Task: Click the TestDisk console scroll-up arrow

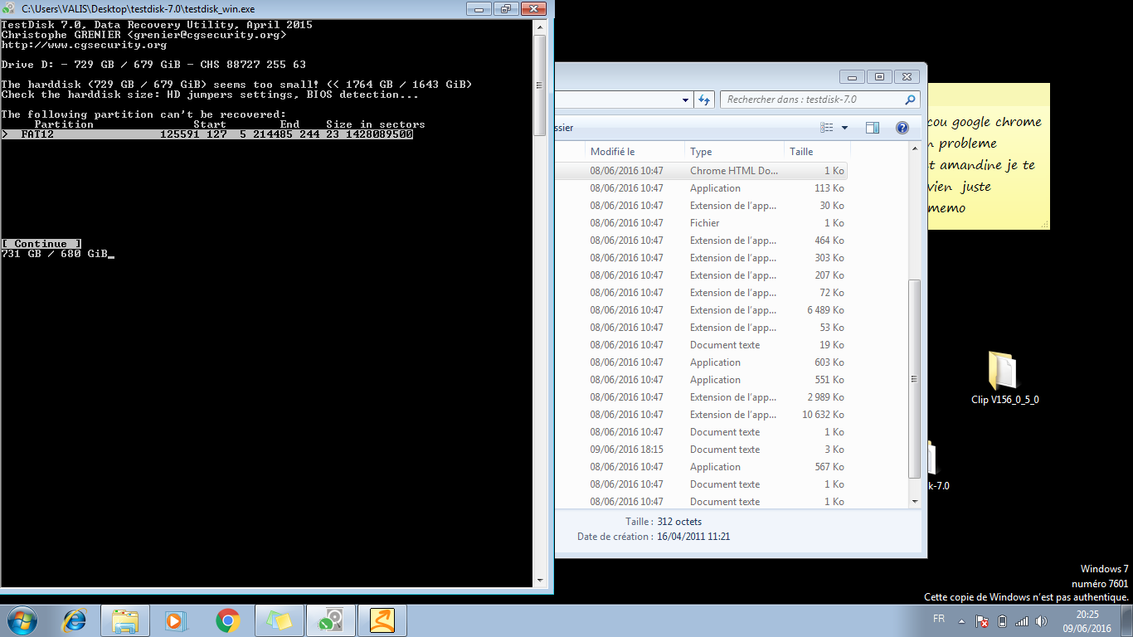Action: click(x=540, y=27)
